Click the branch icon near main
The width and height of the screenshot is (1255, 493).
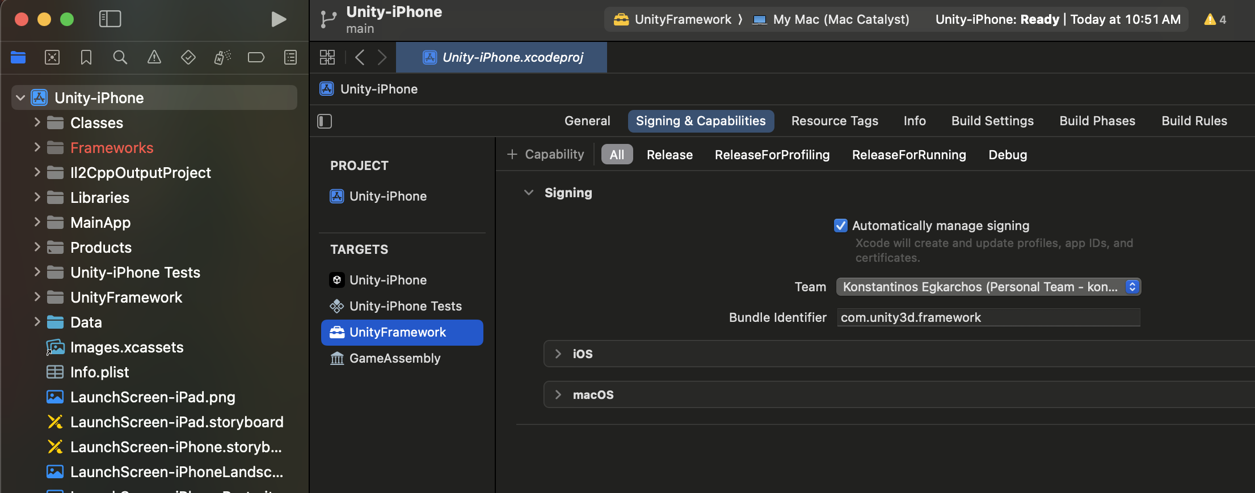[x=328, y=19]
